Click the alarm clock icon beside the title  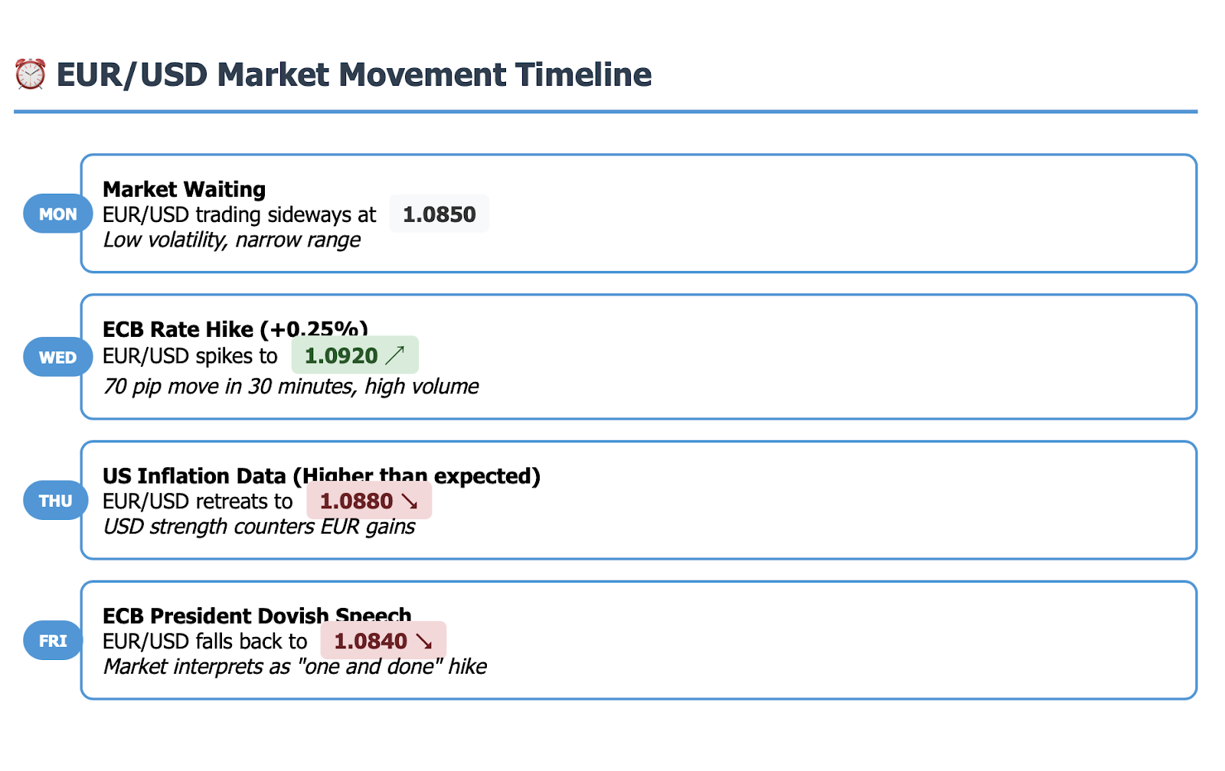[x=31, y=74]
